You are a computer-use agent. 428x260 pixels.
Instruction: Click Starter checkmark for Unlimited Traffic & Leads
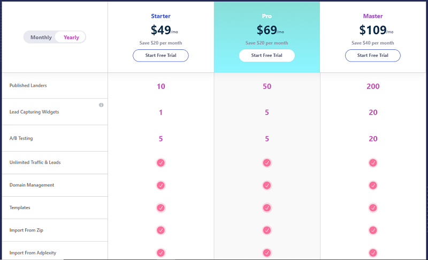click(x=161, y=162)
